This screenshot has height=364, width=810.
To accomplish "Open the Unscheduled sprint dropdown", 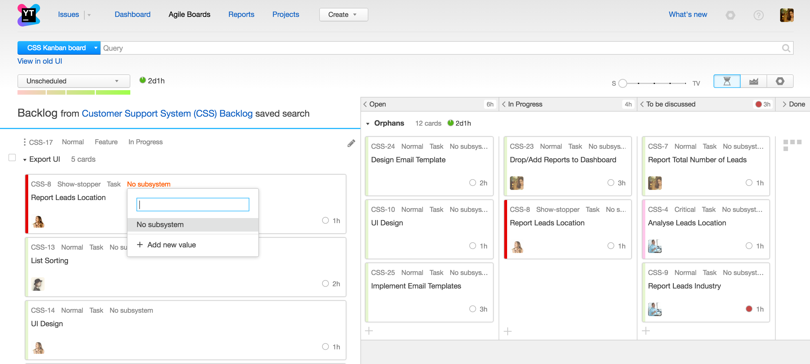I will point(74,81).
